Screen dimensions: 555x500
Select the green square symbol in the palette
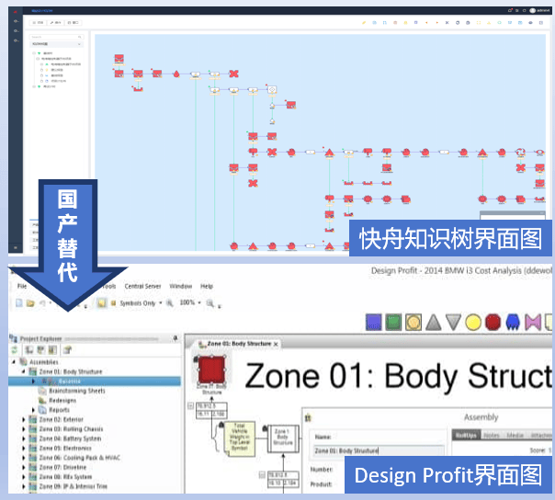coord(393,323)
